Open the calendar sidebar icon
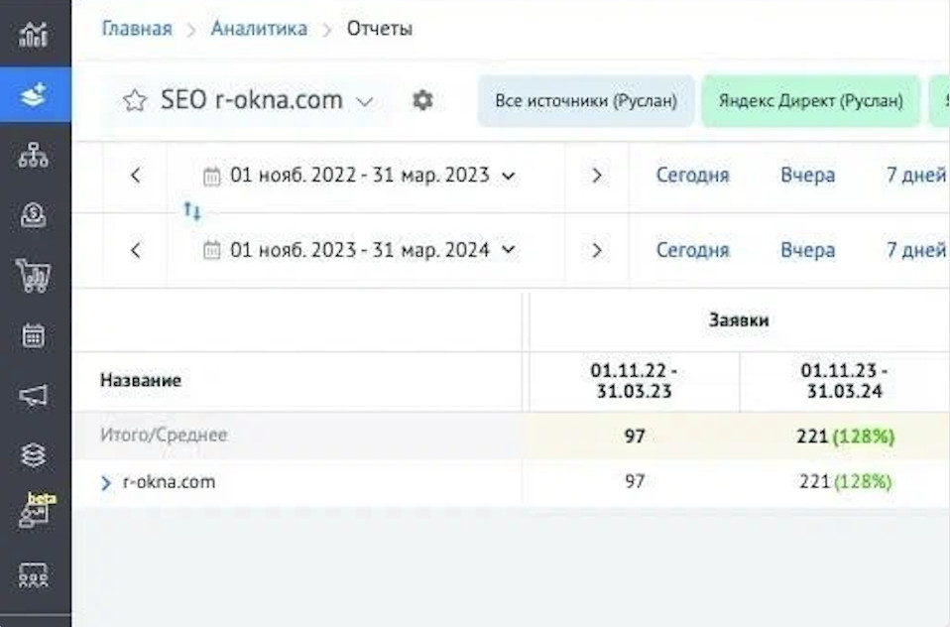 tap(34, 335)
